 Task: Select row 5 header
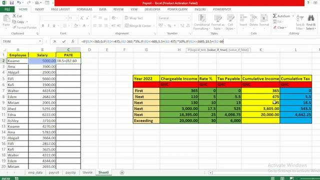[x=3, y=78]
